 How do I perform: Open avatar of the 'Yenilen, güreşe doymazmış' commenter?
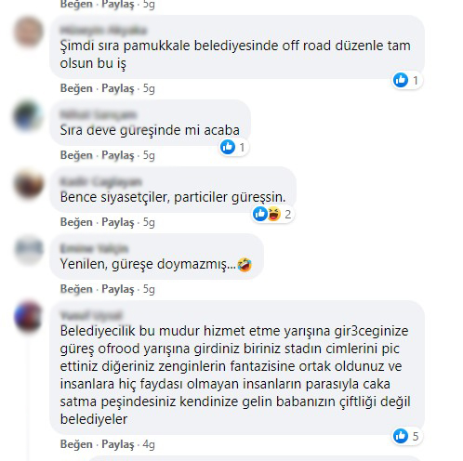coord(29,250)
